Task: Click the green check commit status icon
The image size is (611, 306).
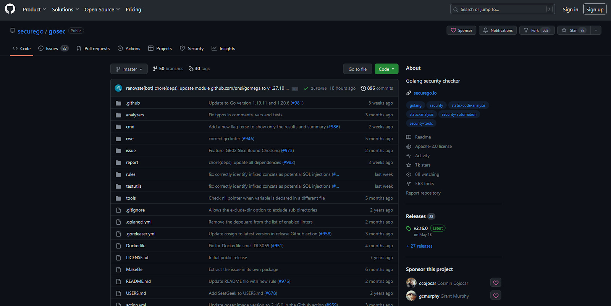Action: (305, 88)
